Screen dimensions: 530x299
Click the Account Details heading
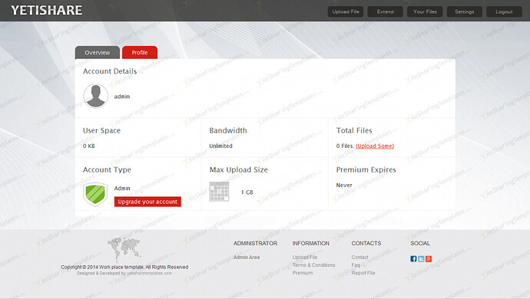pyautogui.click(x=110, y=71)
